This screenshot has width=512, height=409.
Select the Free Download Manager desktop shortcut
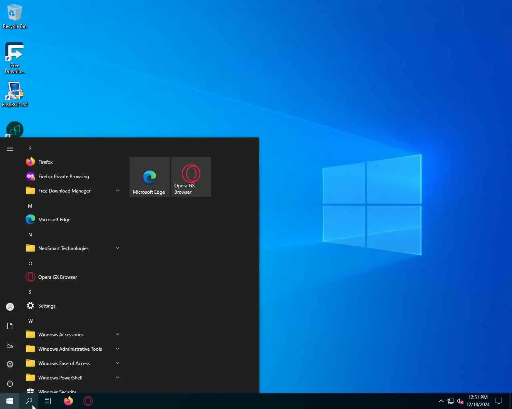[x=15, y=58]
